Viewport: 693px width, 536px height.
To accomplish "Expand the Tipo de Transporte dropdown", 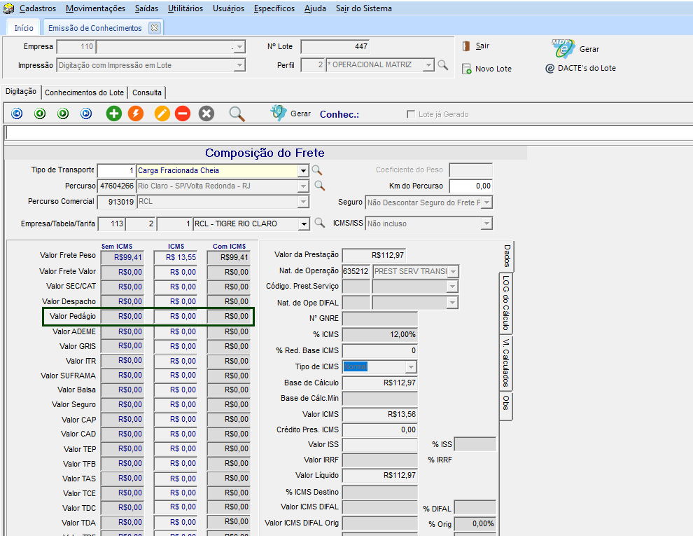I will pos(303,170).
